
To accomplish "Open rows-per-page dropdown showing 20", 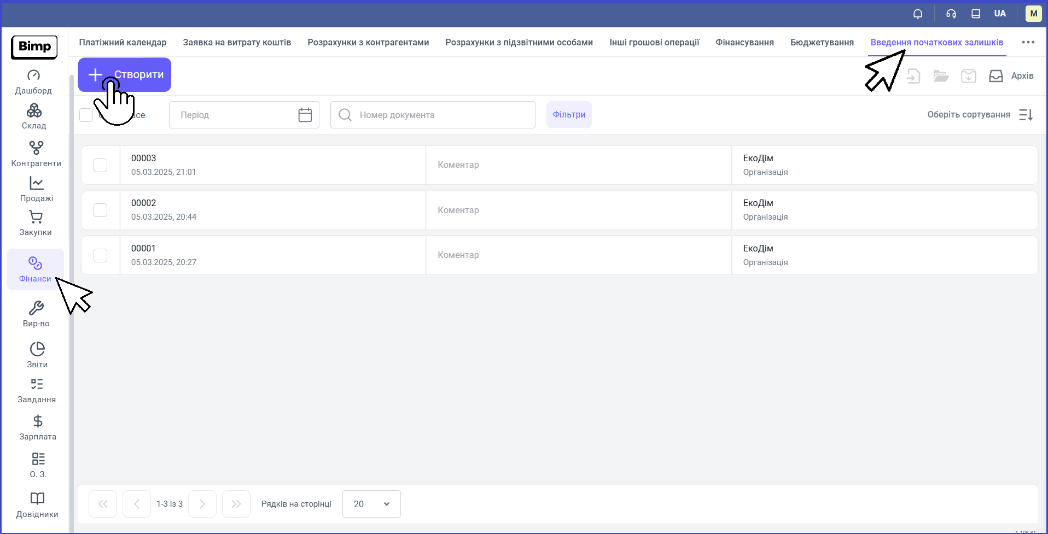I will (x=371, y=504).
